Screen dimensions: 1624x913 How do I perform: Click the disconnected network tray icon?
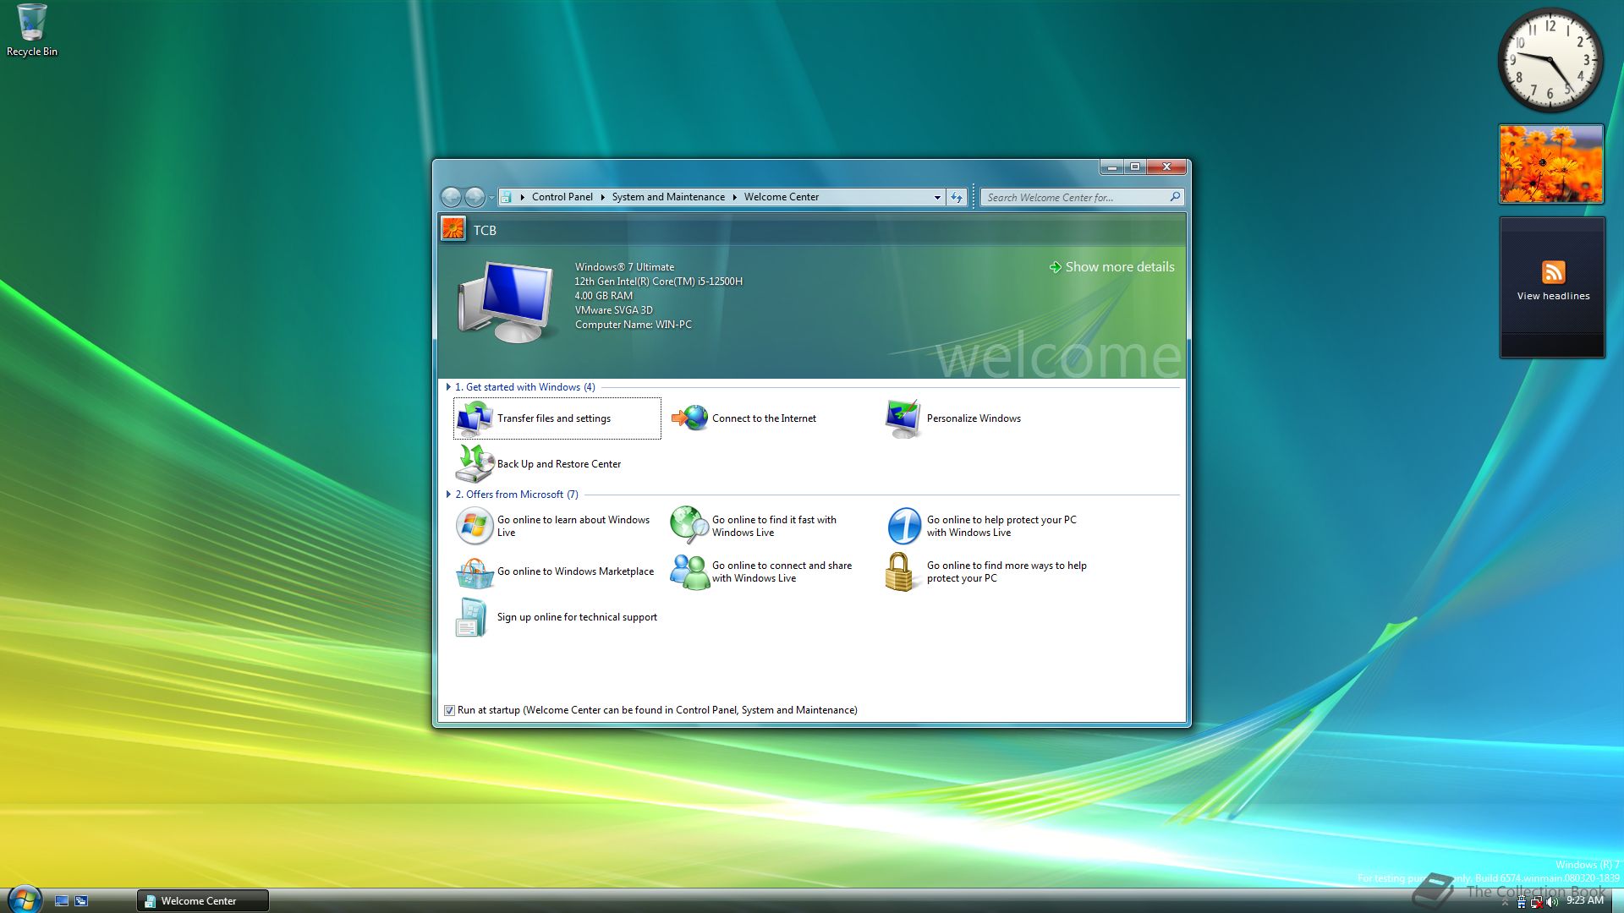[1537, 902]
